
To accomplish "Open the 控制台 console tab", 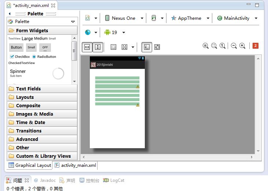I will [x=89, y=180].
